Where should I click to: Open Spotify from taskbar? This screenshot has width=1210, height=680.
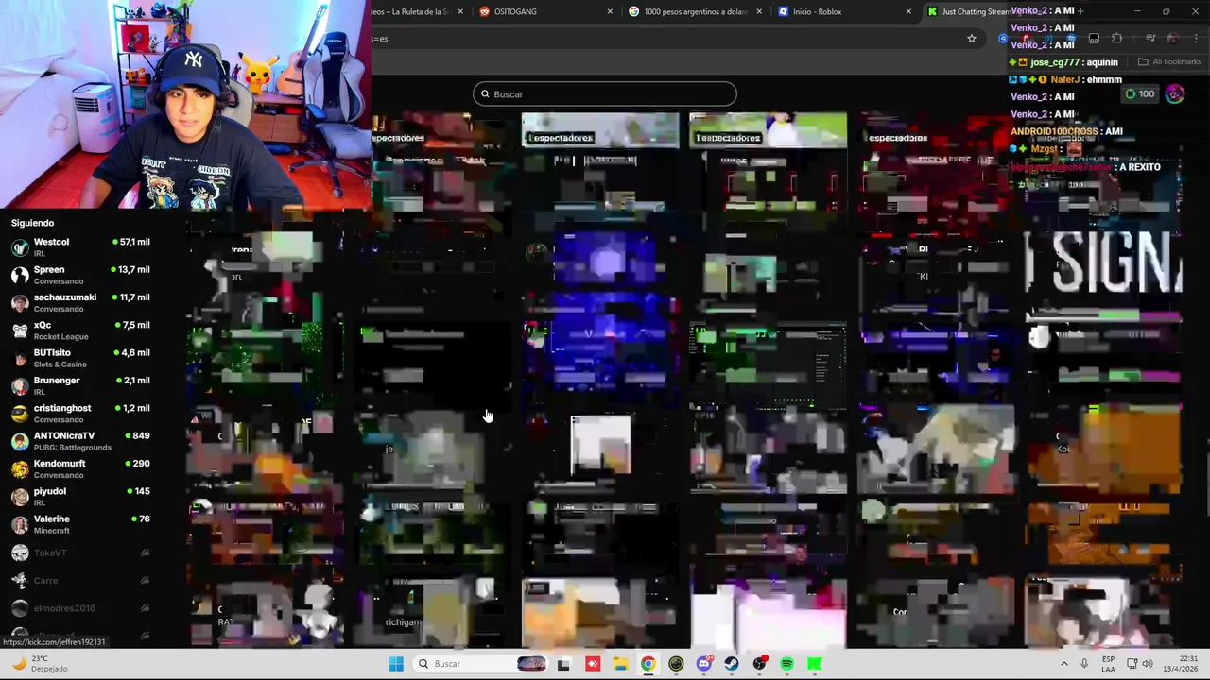coord(787,664)
